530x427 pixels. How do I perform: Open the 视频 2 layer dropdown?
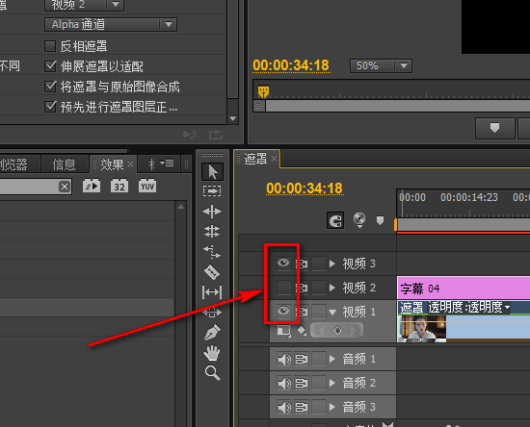click(84, 5)
